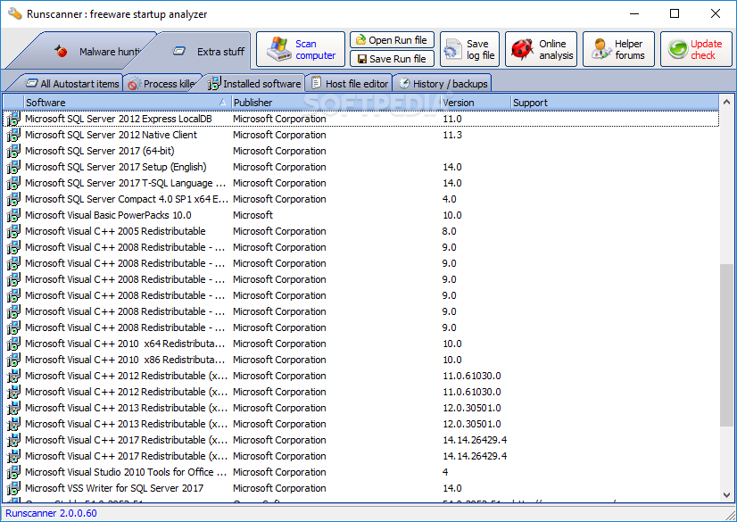This screenshot has height=522, width=737.
Task: Click Save log file button
Action: pyautogui.click(x=470, y=49)
